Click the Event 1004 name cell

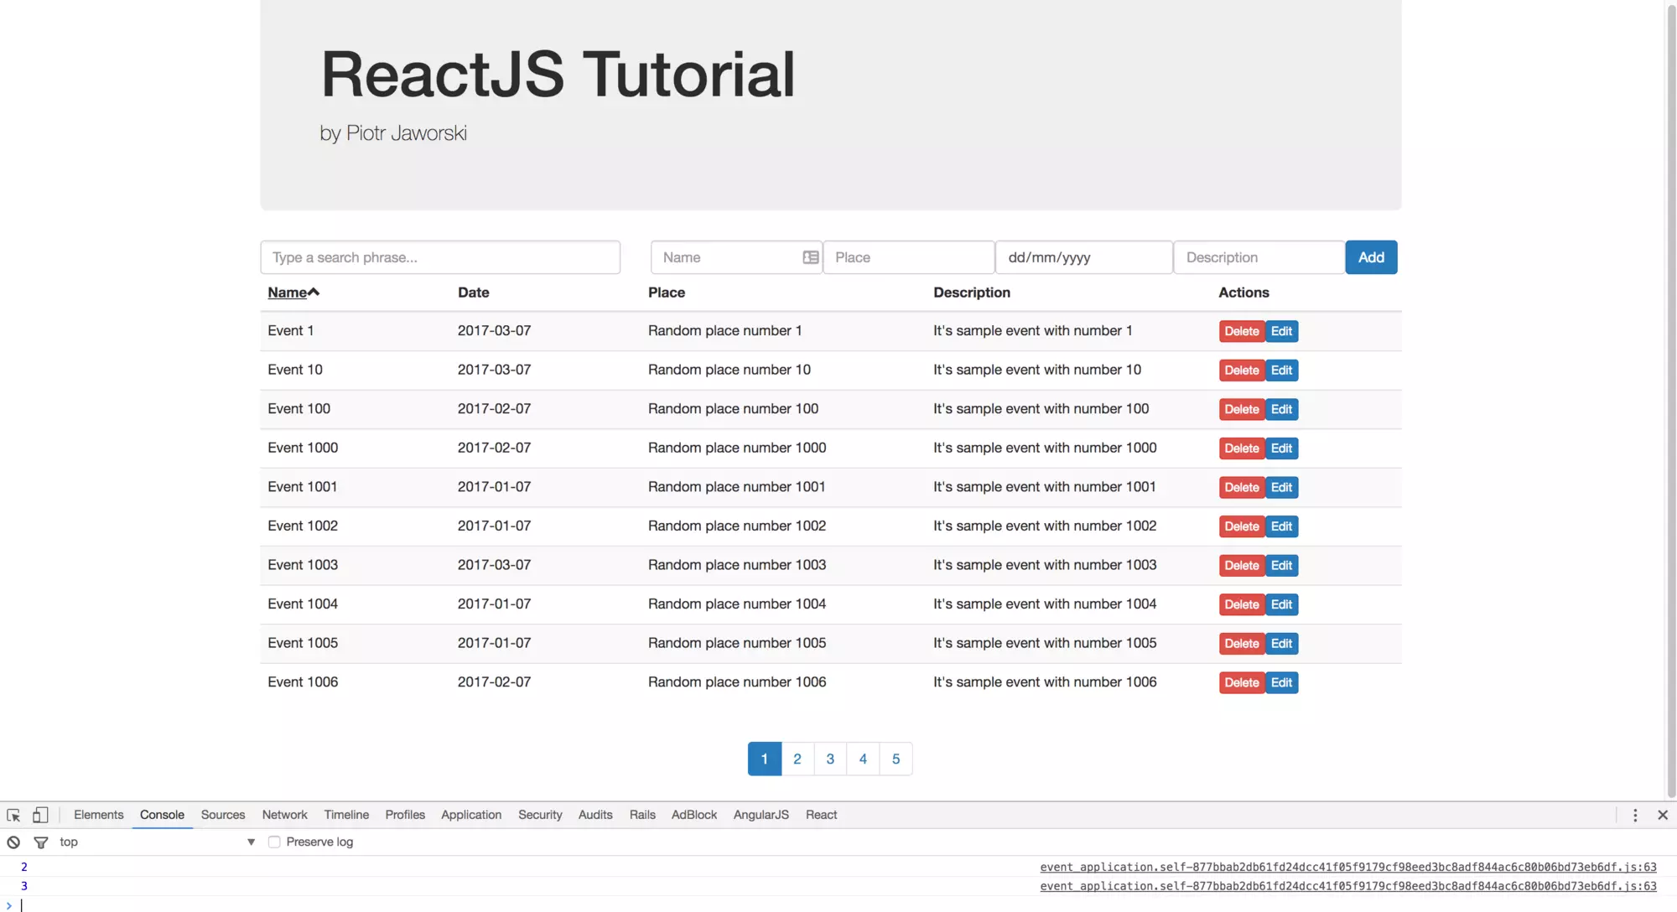click(303, 604)
